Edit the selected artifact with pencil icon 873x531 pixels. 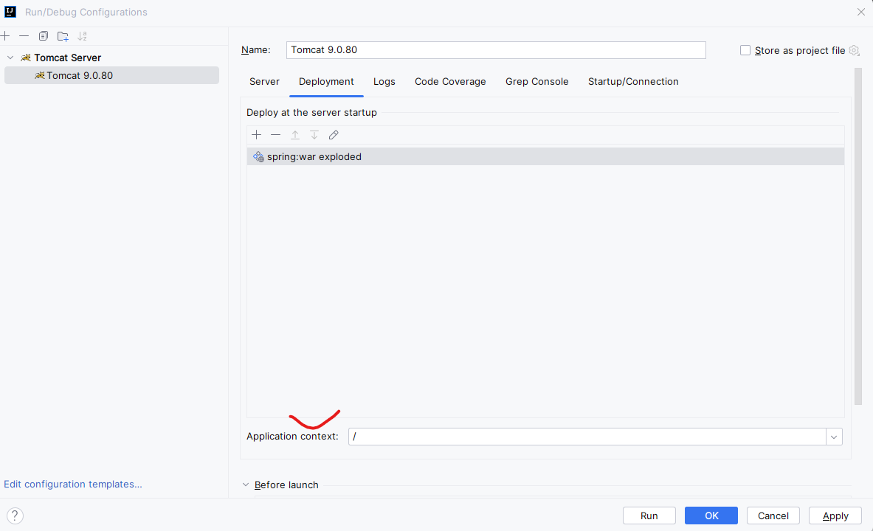pyautogui.click(x=334, y=135)
